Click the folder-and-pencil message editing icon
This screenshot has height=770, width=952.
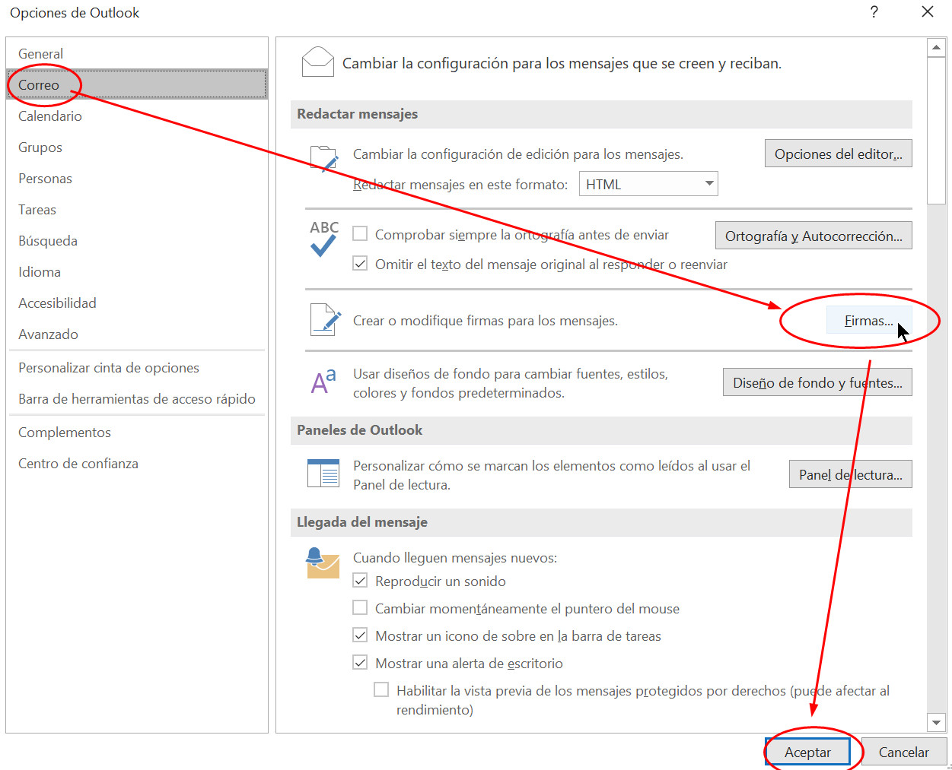pos(324,160)
